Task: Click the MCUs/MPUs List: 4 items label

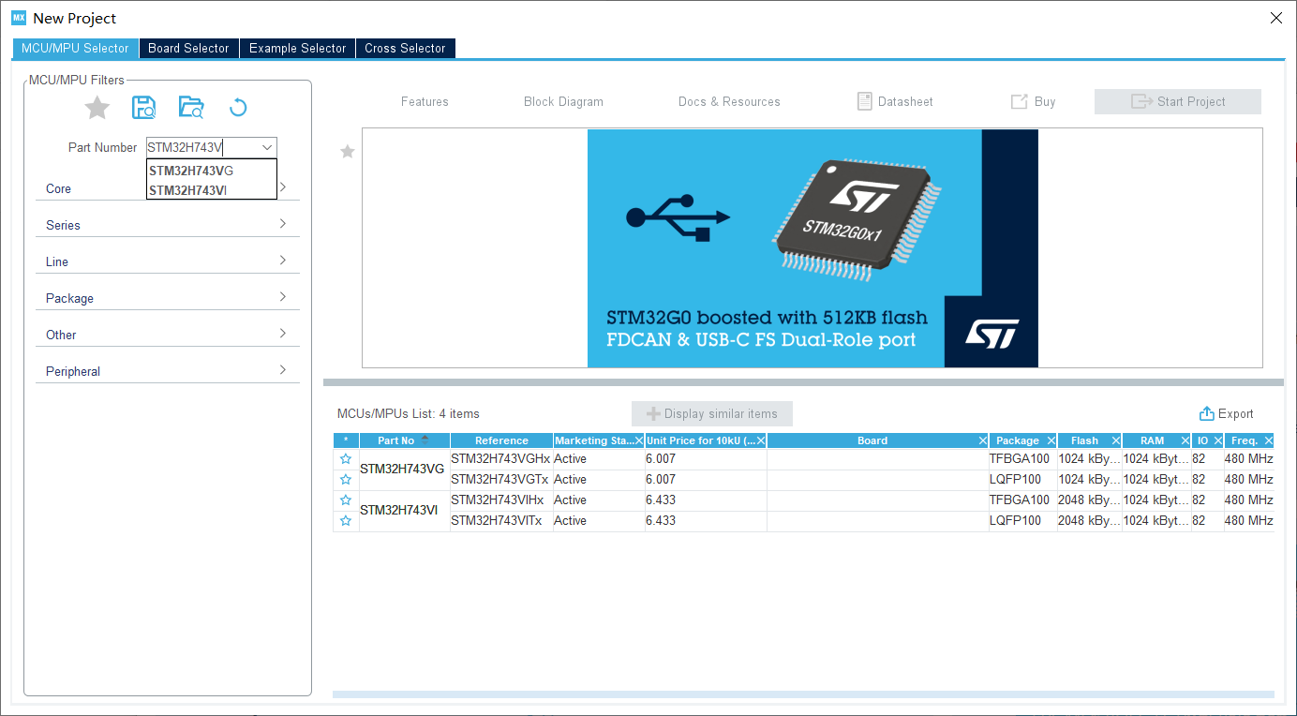Action: [408, 413]
